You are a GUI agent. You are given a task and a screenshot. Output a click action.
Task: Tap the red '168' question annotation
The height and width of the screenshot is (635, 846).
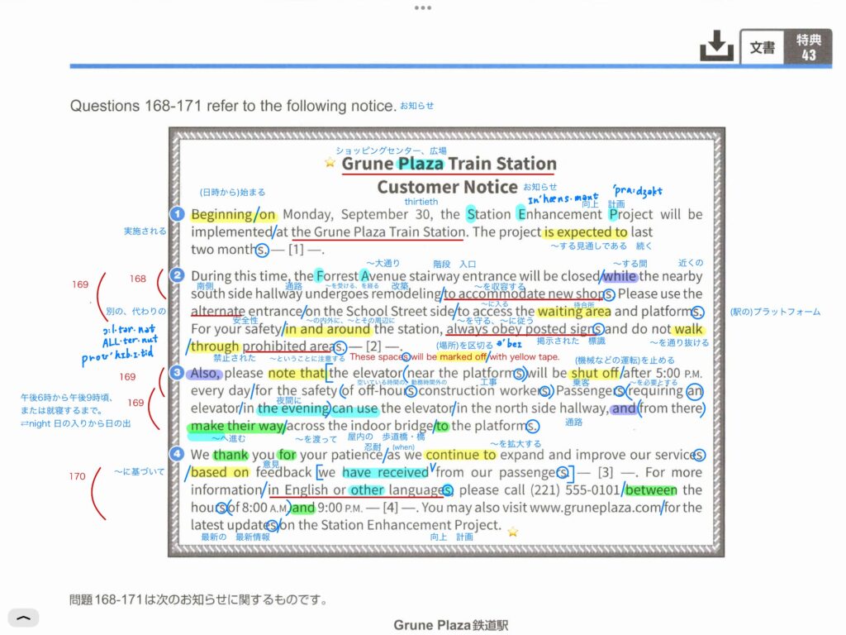(x=137, y=279)
